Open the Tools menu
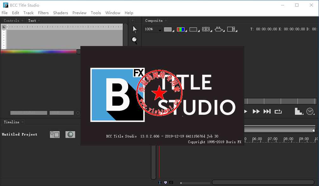Image resolution: width=319 pixels, height=186 pixels. pos(96,13)
